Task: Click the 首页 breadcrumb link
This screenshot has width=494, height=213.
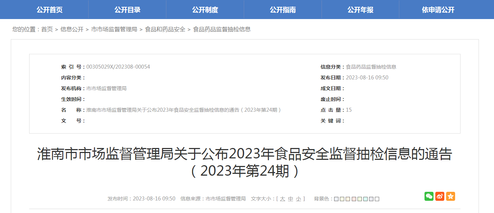Action: 47,29
